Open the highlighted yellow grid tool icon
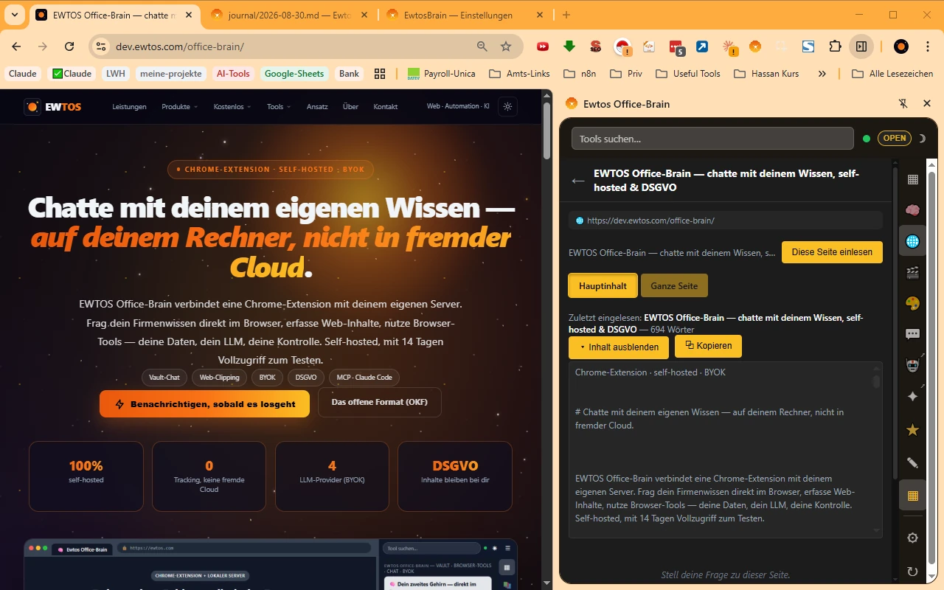944x590 pixels. [912, 496]
